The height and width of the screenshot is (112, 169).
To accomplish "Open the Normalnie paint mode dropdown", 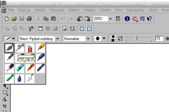I will (88, 39).
